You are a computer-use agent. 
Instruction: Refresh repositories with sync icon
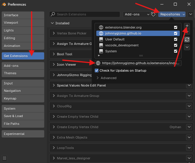(187, 40)
